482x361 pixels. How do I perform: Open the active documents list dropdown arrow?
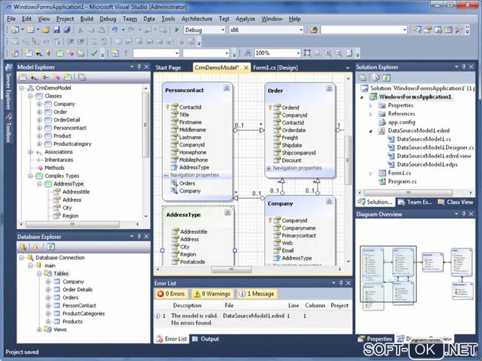348,68
